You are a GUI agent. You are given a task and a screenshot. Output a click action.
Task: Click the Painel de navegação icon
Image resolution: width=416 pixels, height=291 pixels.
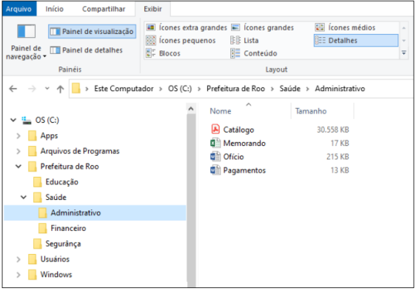[26, 31]
